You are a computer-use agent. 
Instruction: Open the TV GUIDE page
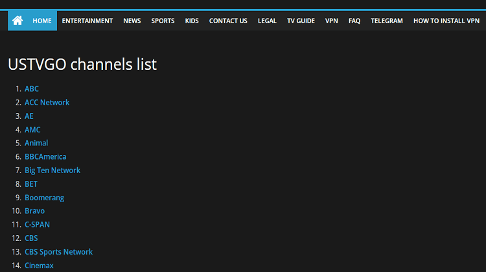tap(301, 21)
